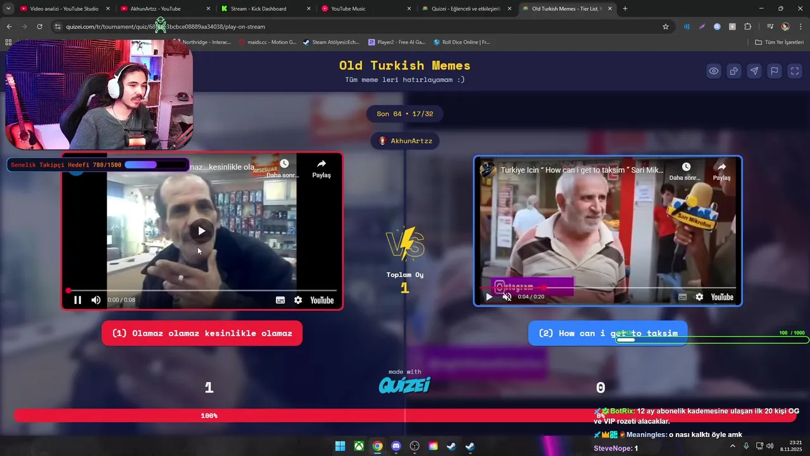Open the apps grid on bookmarks bar
Image resolution: width=810 pixels, height=456 pixels.
click(x=8, y=42)
